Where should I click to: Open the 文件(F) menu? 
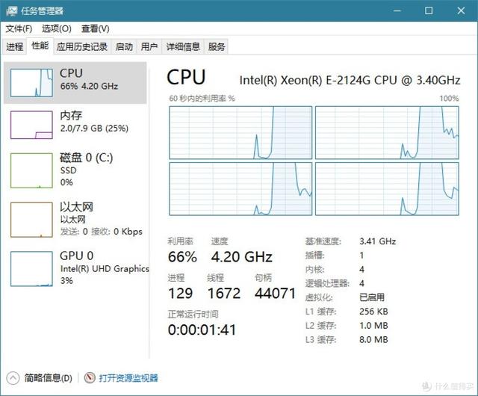[19, 28]
